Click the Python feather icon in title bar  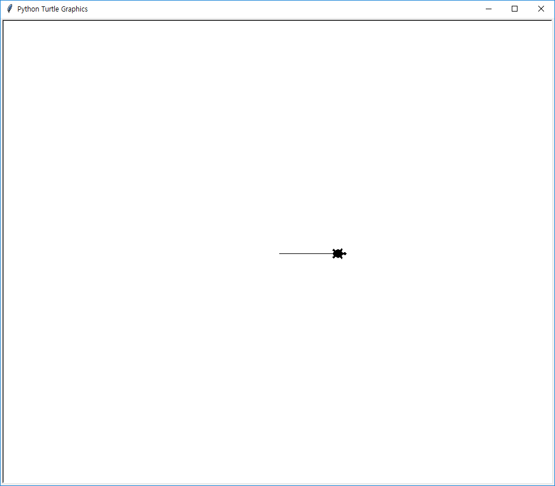click(x=10, y=9)
